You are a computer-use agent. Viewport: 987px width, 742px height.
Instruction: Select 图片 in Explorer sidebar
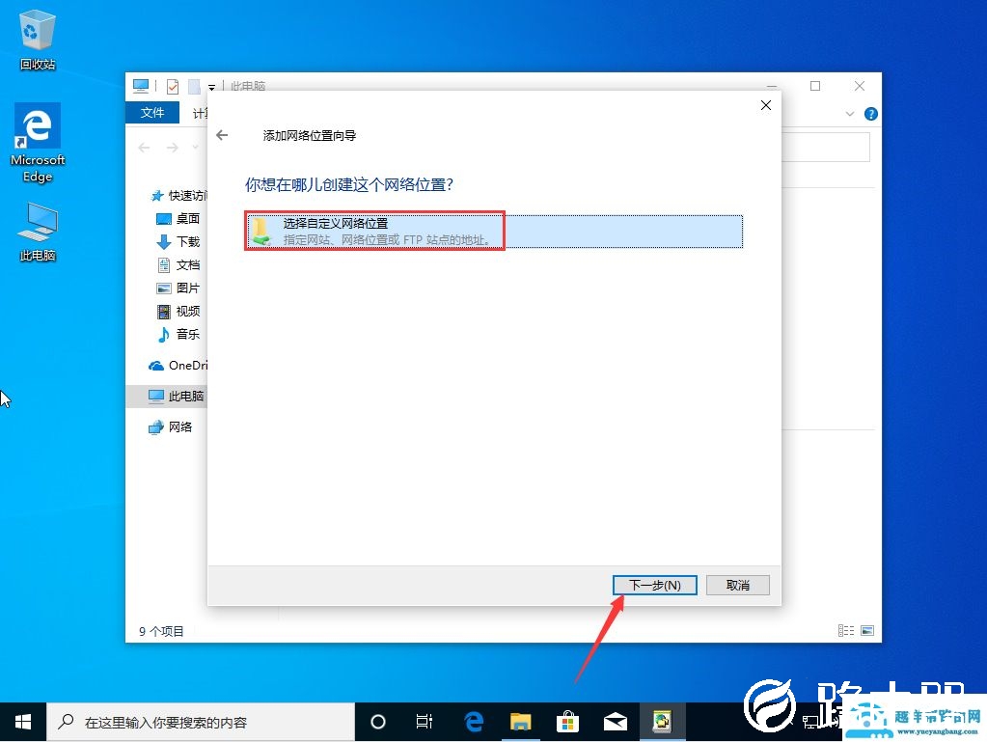tap(178, 288)
